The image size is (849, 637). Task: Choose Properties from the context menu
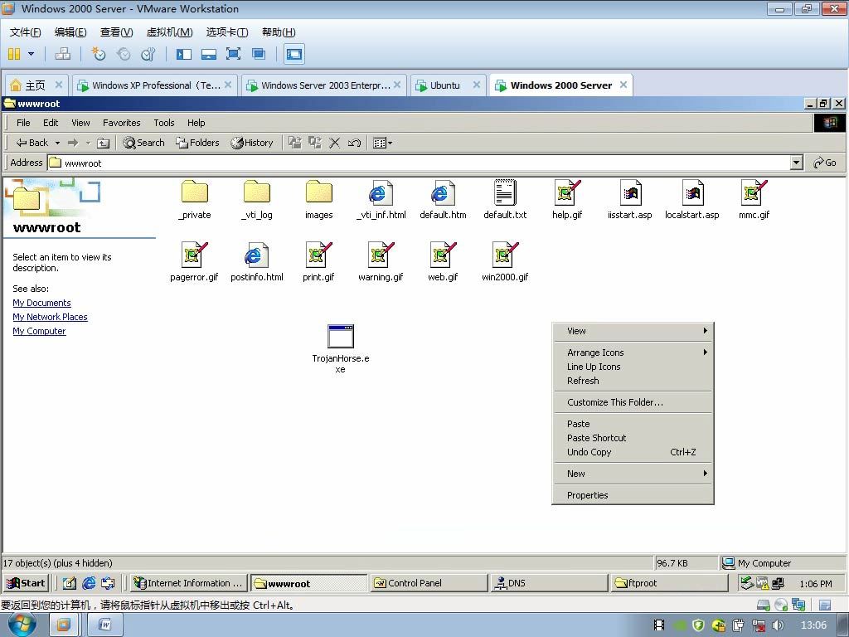(633, 495)
